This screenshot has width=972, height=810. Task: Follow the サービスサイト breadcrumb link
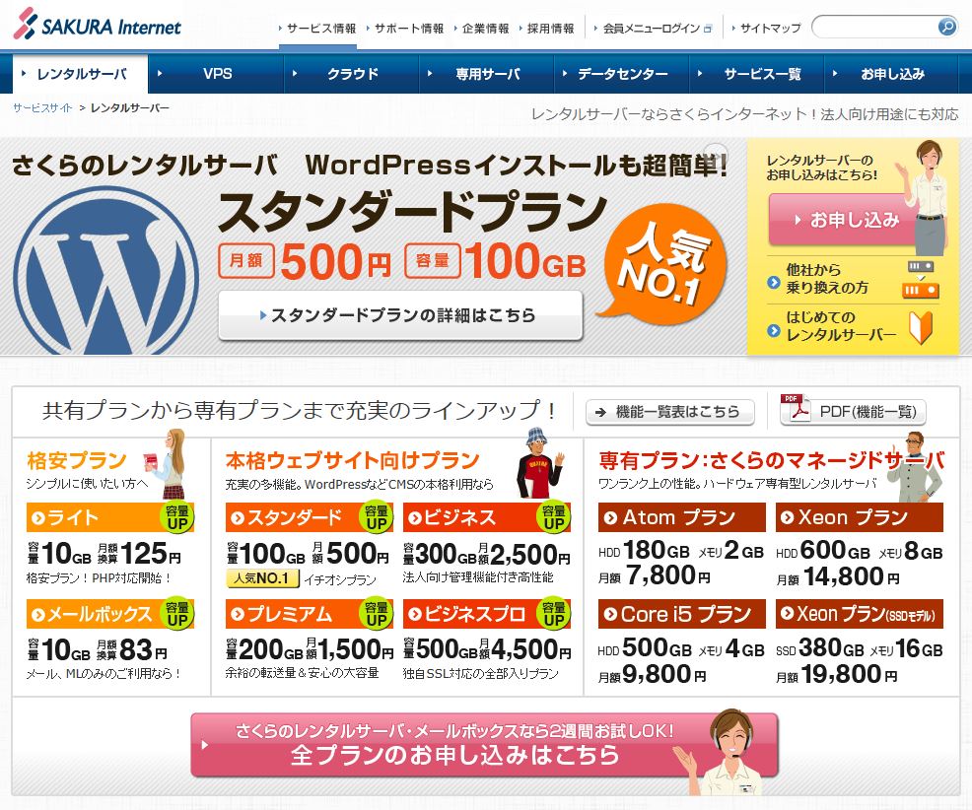pyautogui.click(x=42, y=107)
